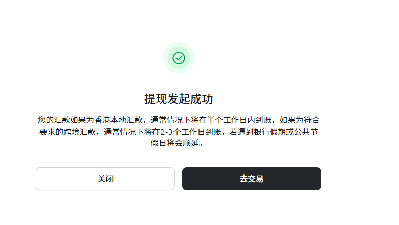Viewport: 399px width, 225px height.
Task: Click the second line mentioning 跨境汇款
Action: 179,132
